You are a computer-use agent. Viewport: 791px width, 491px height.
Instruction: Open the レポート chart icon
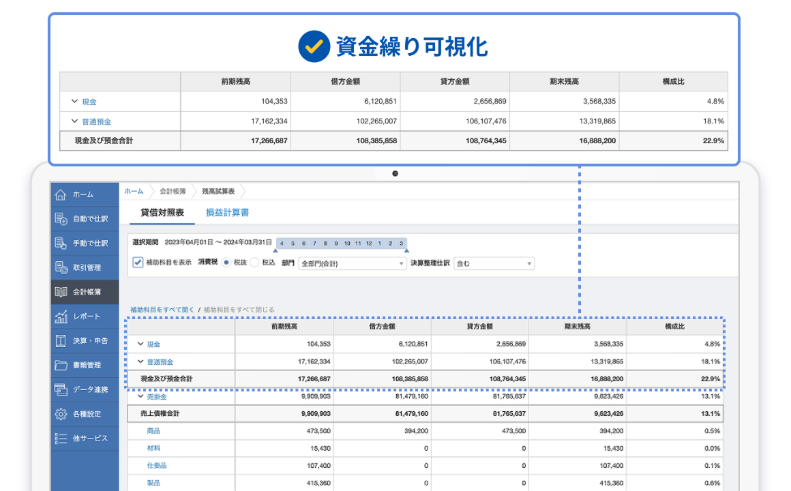[61, 316]
